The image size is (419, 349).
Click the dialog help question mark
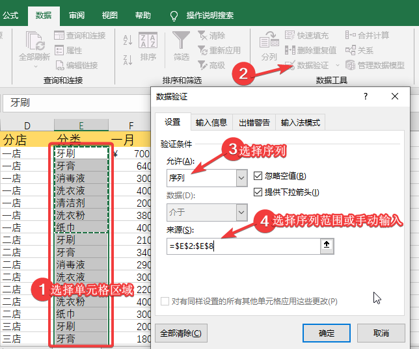point(366,96)
